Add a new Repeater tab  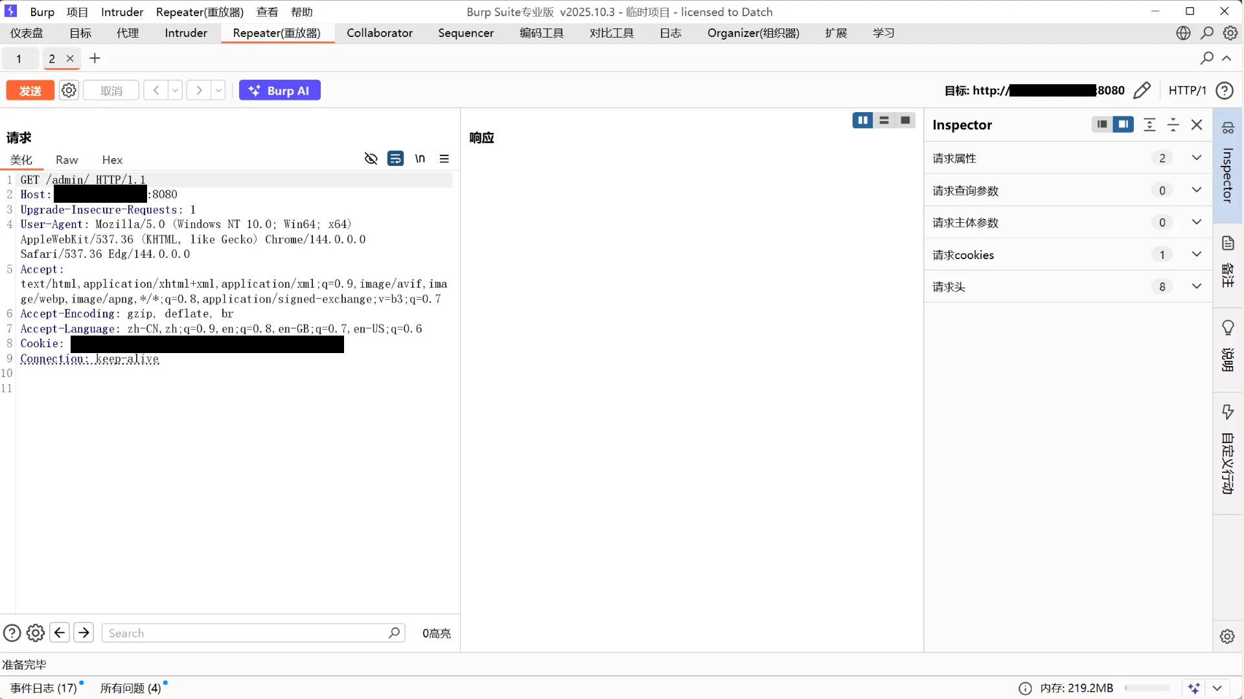95,58
